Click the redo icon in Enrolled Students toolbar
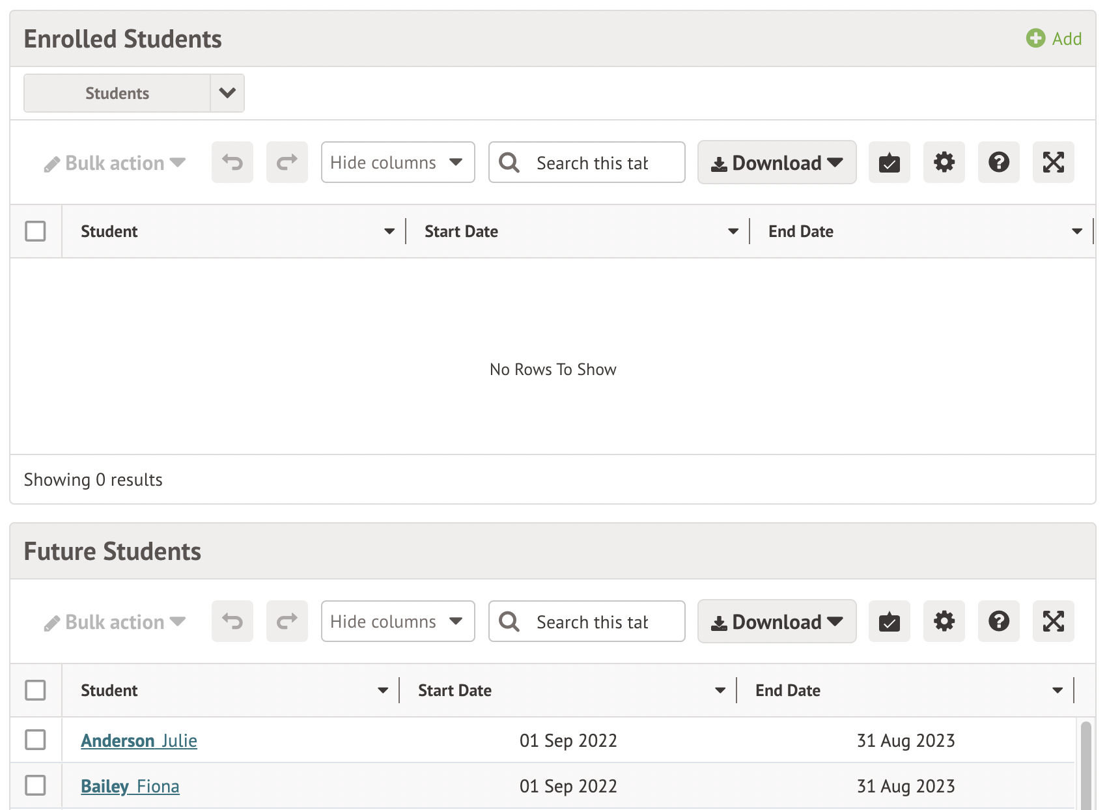This screenshot has height=810, width=1107. [287, 162]
